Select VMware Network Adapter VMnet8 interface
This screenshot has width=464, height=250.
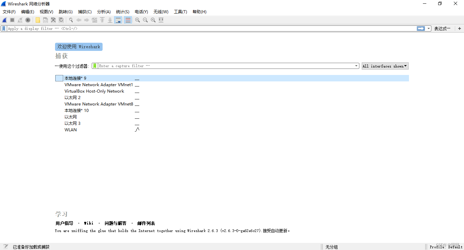pyautogui.click(x=99, y=104)
